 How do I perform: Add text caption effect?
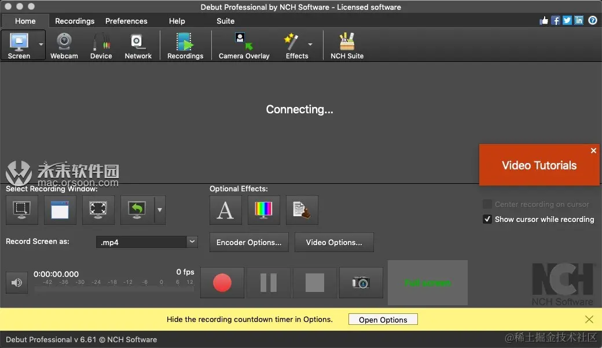(x=225, y=210)
